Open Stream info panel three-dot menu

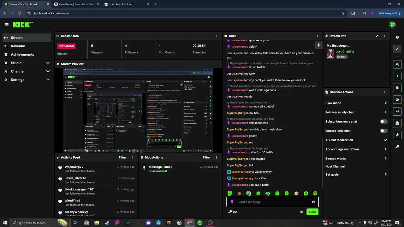384,36
